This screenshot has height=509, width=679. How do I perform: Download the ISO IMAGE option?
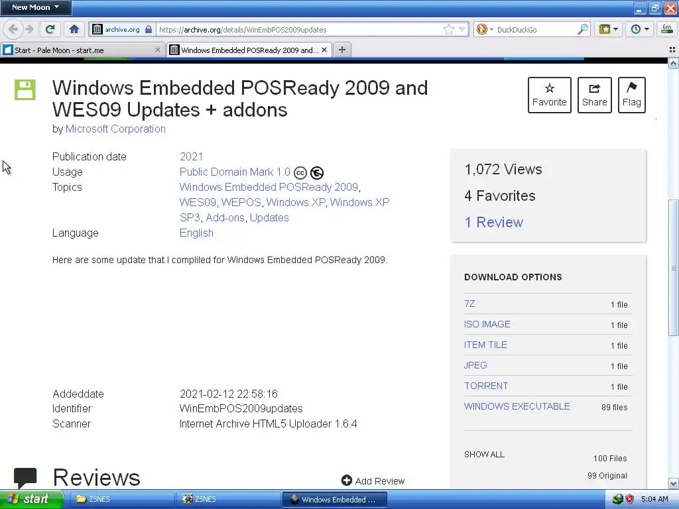[487, 324]
